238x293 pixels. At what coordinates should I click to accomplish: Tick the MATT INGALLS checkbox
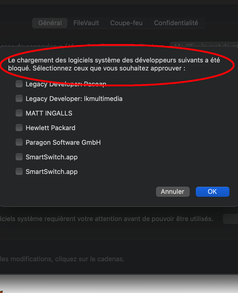[19, 113]
